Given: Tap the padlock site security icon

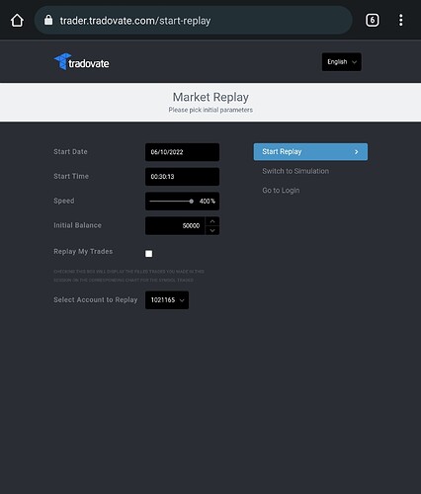Looking at the screenshot, I should click(48, 20).
